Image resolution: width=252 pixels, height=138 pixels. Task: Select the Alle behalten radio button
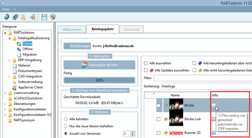(x=66, y=119)
